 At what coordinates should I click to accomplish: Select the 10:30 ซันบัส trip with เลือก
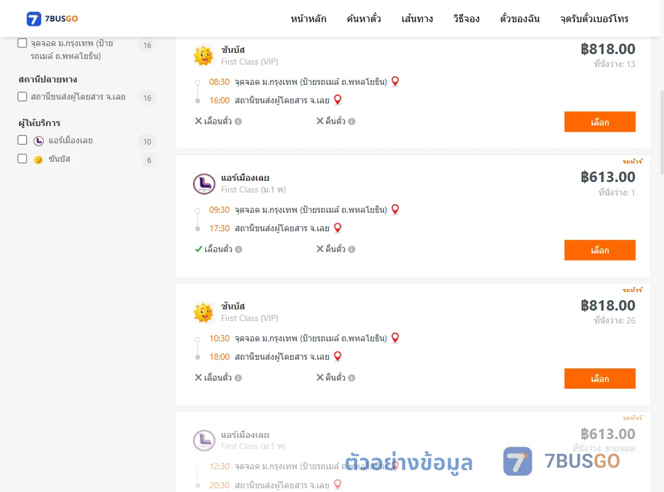click(x=599, y=378)
